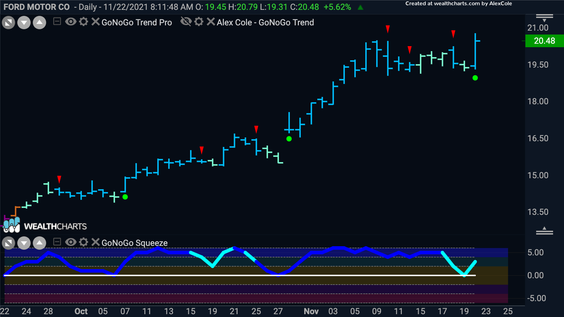Click the green dot below the latest bar

[x=475, y=78]
